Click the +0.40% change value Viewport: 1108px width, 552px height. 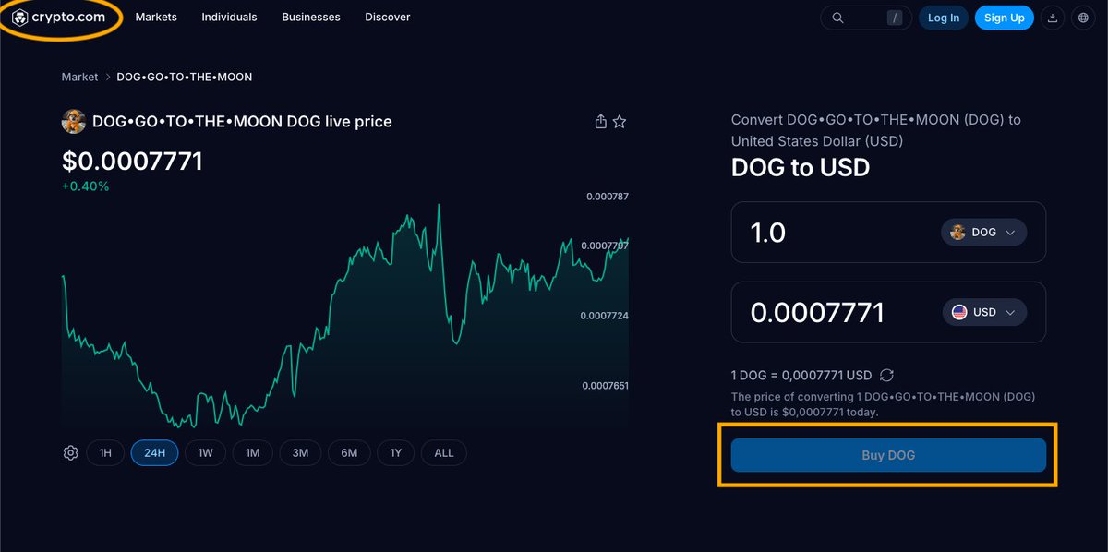86,186
